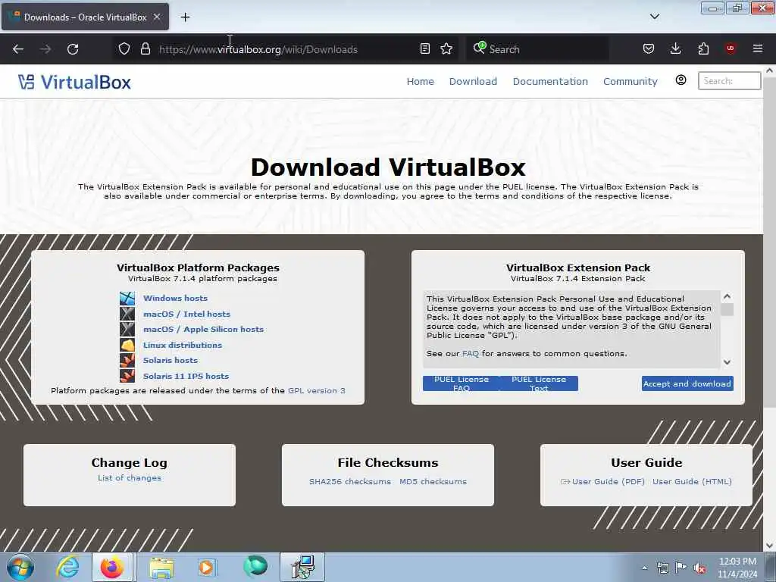Show hidden tray icons arrow
The image size is (776, 582).
(x=644, y=568)
